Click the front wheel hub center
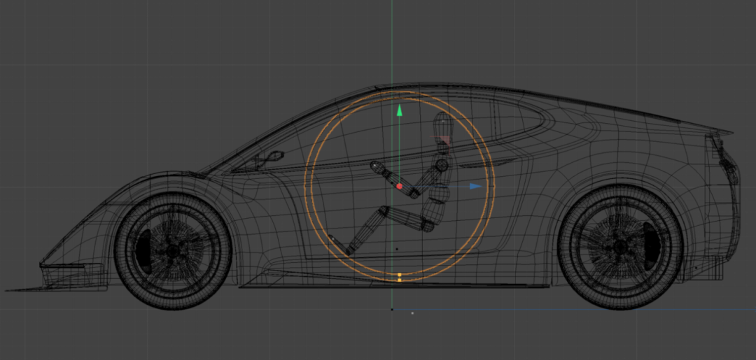The height and width of the screenshot is (360, 756). 172,251
